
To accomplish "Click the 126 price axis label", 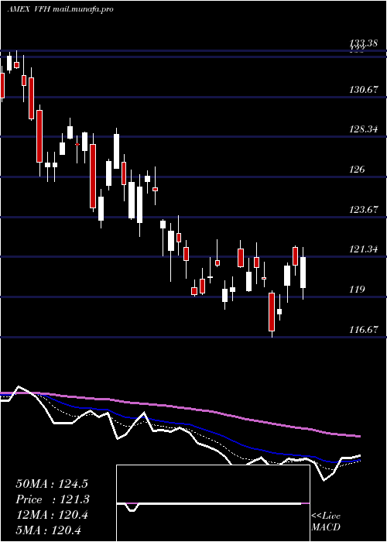I will coord(357,170).
